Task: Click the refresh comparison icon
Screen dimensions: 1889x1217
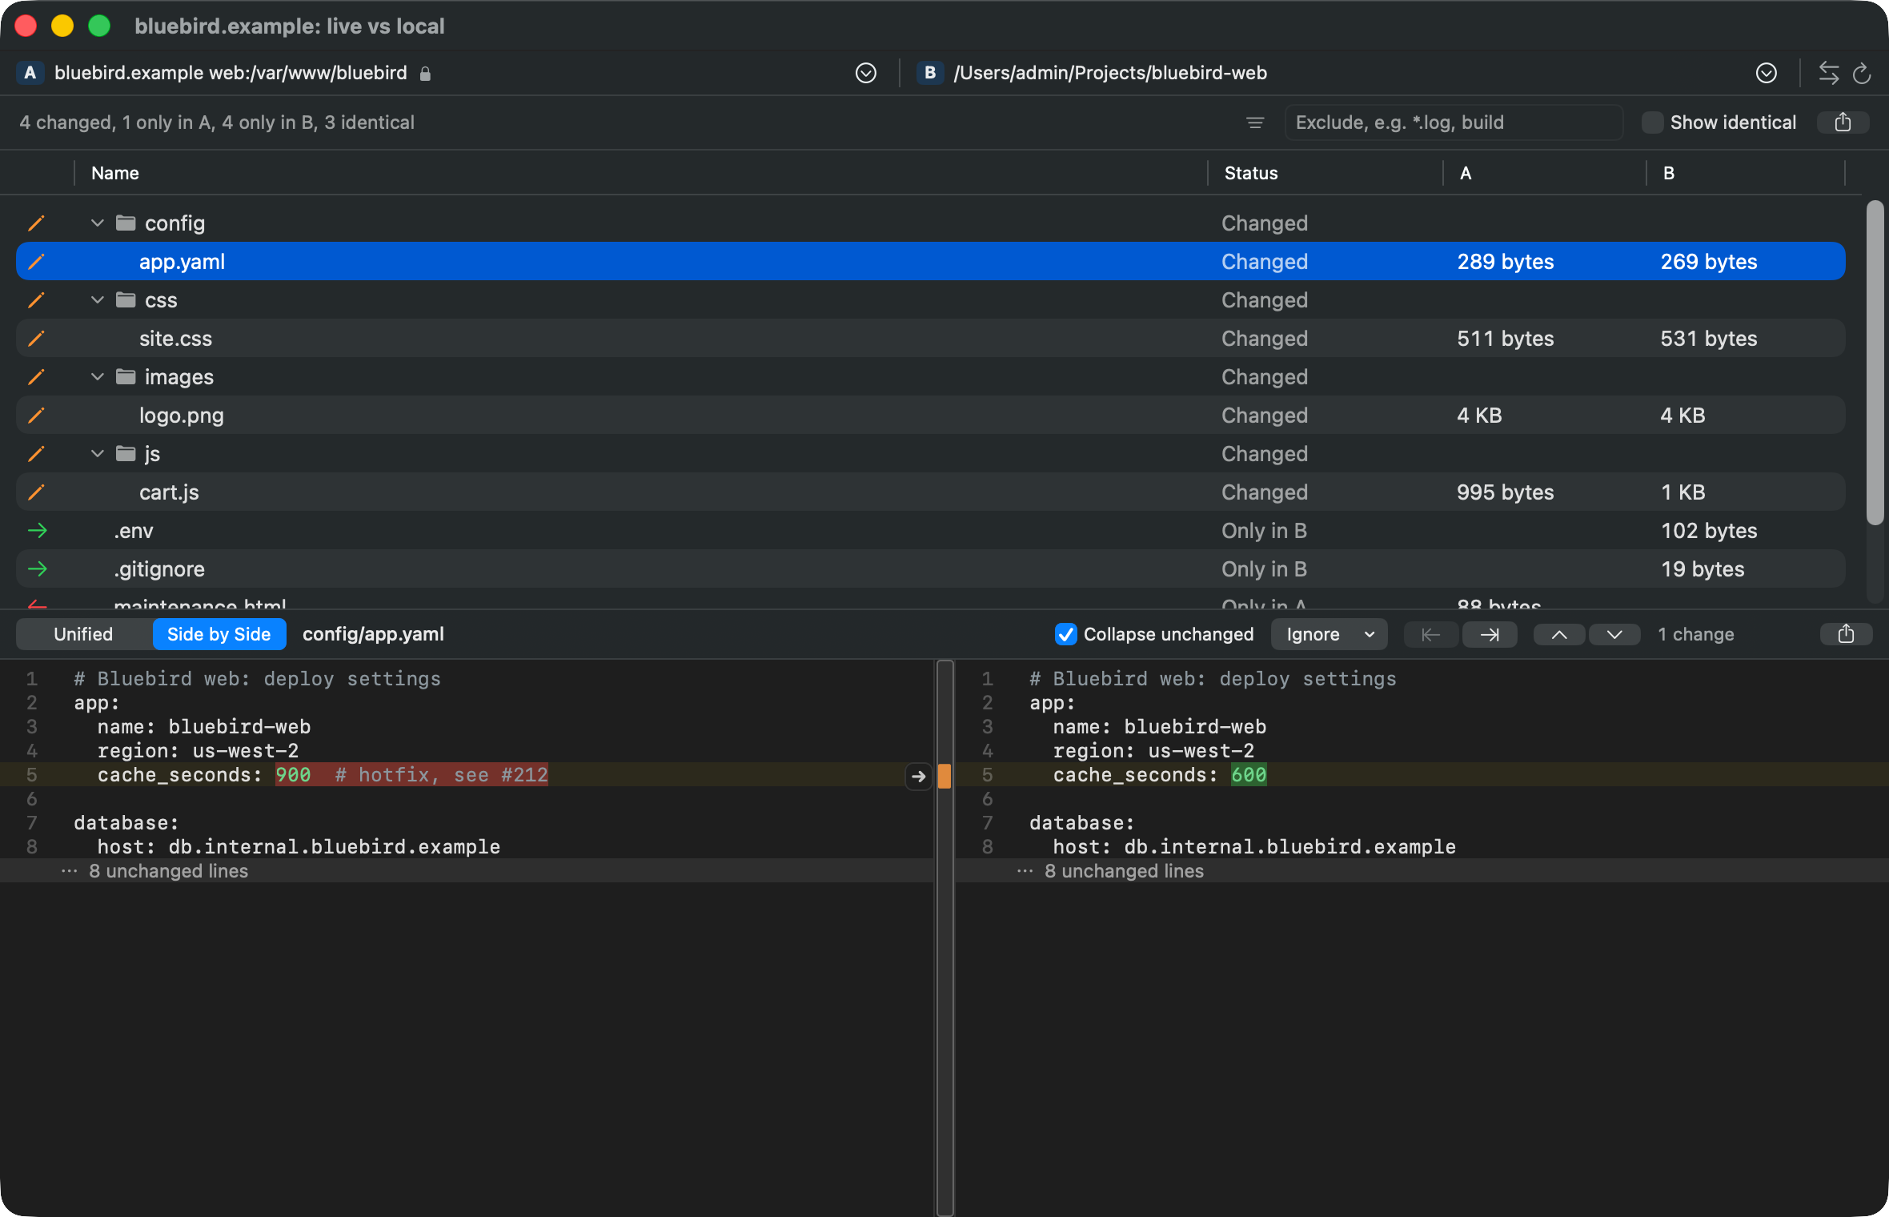Action: [x=1862, y=73]
